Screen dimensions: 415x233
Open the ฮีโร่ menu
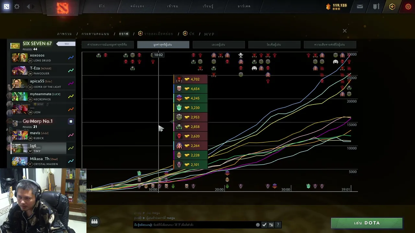point(101,6)
